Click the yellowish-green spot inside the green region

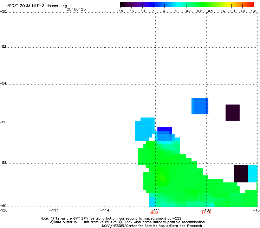162,180
